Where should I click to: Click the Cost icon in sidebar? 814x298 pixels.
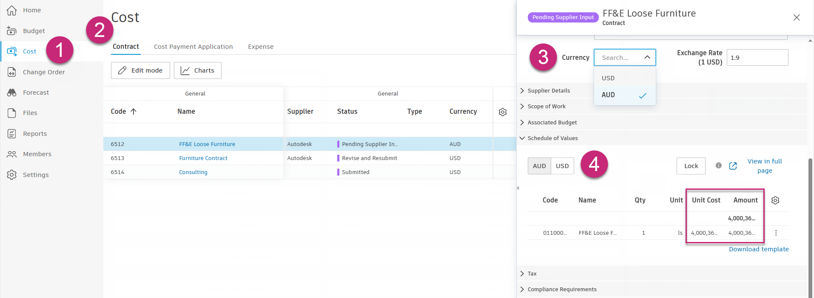(x=12, y=51)
